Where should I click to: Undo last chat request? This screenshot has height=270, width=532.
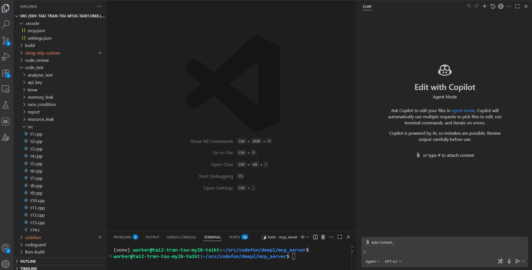(x=468, y=6)
